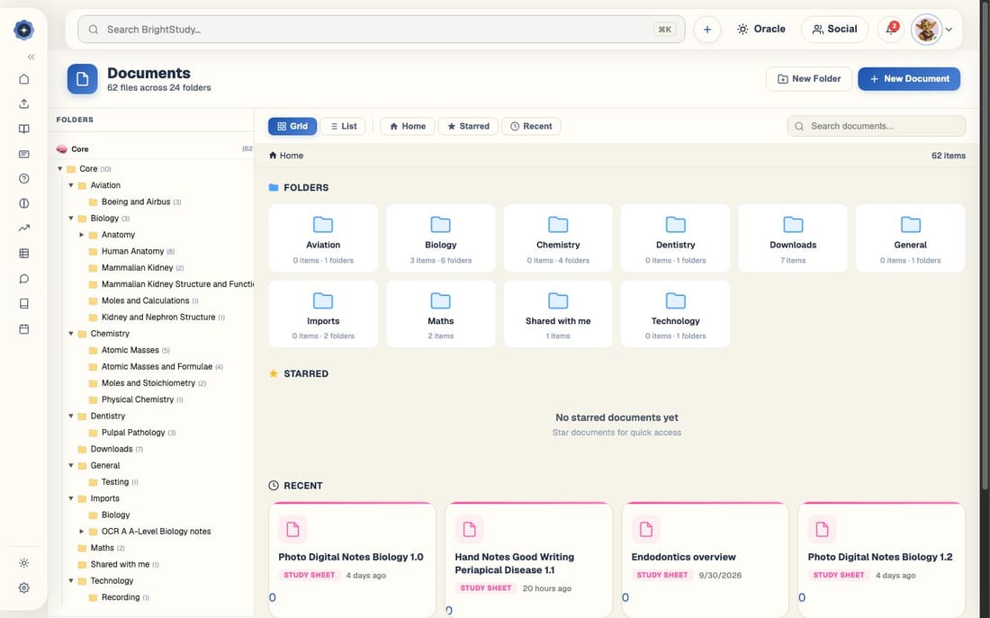
Task: Click the Core workspace header with brain icon
Action: pos(154,149)
